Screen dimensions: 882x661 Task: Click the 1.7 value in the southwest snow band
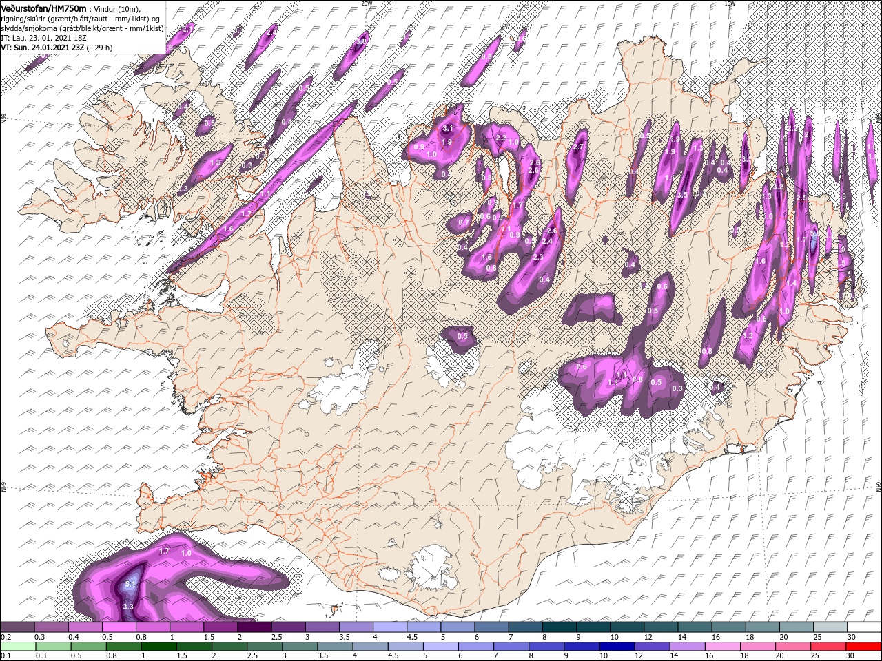[x=164, y=551]
